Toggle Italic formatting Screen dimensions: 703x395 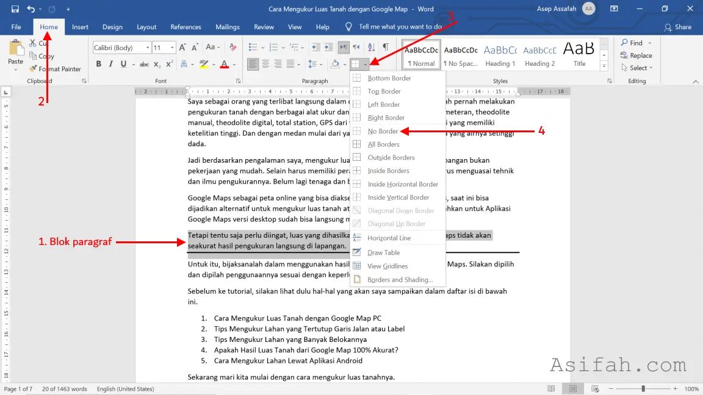[x=110, y=65]
